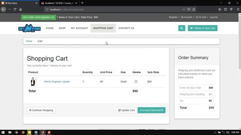Click the '1 Items in Your Cart' teal button

click(203, 28)
